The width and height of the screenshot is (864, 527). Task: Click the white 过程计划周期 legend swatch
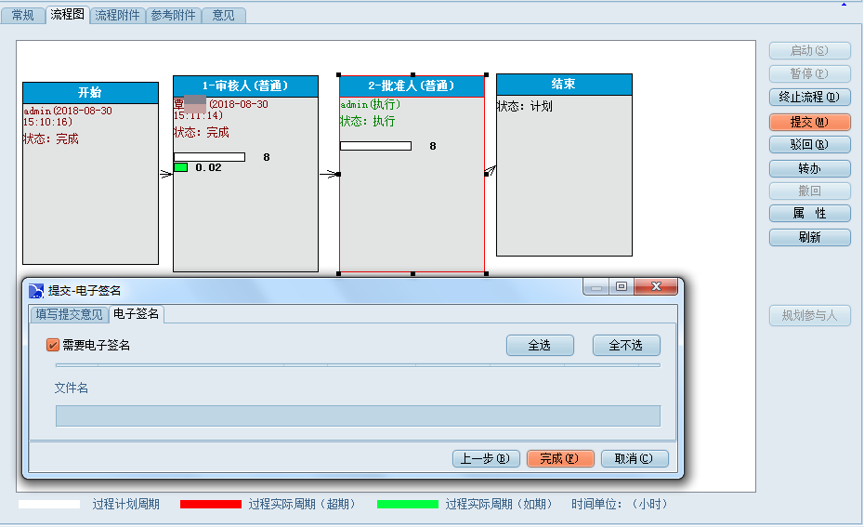point(49,505)
